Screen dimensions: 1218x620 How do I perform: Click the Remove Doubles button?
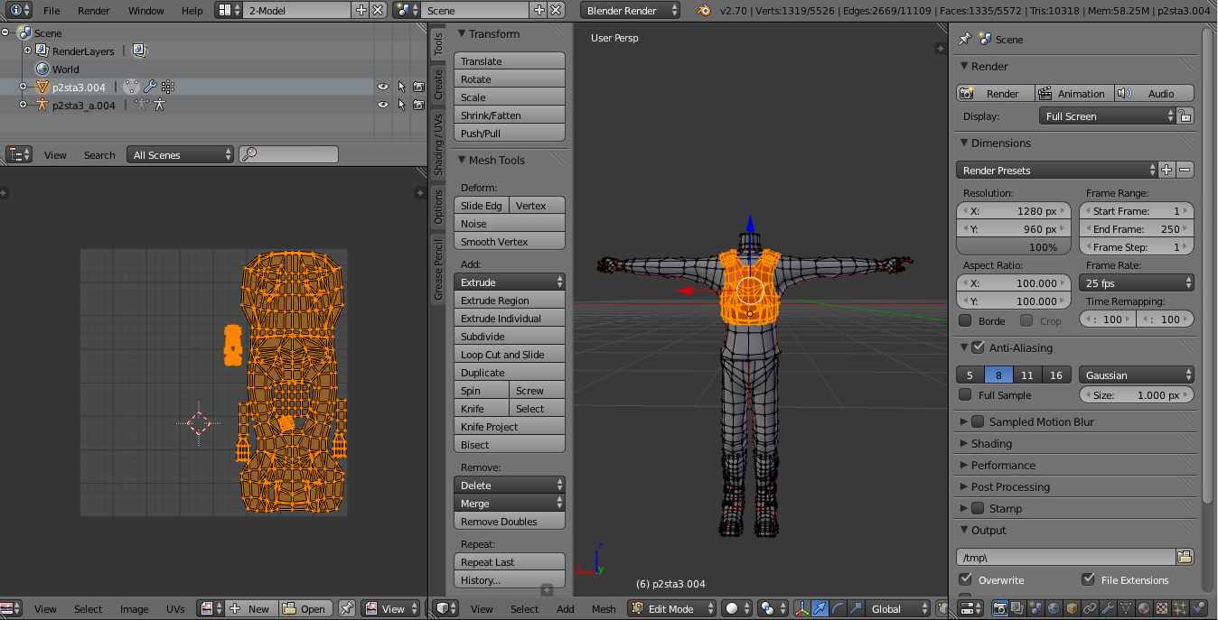click(x=509, y=522)
